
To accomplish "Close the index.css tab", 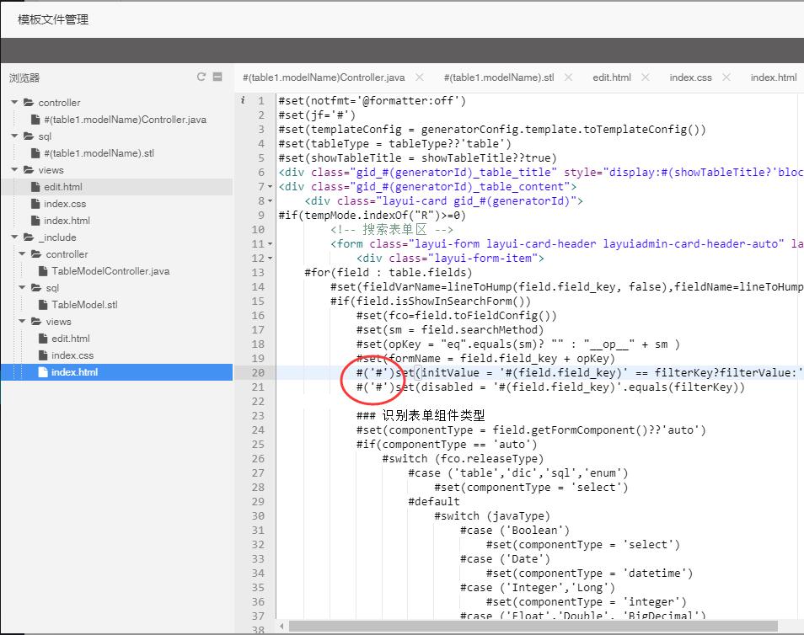I will pos(726,77).
